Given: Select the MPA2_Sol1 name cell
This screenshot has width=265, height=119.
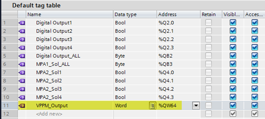Looking at the screenshot, I should pos(69,72).
